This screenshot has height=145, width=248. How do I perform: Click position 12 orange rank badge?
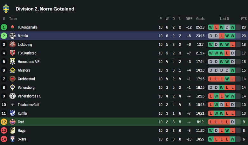coord(4,122)
